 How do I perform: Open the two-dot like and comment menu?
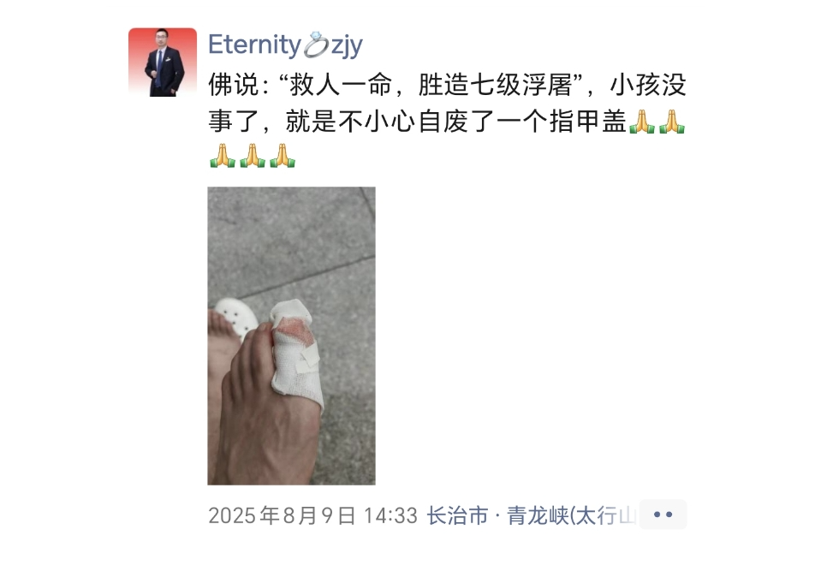[663, 514]
